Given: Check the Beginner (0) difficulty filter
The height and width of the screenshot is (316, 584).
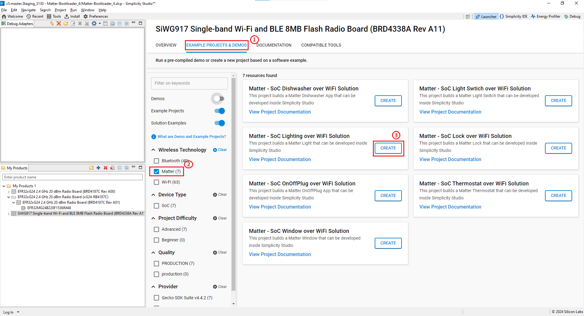Looking at the screenshot, I should click(x=157, y=240).
